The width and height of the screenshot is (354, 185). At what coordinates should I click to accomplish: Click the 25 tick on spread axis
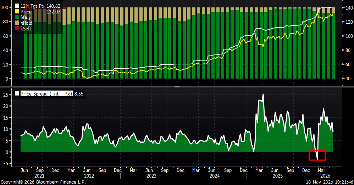[5, 95]
